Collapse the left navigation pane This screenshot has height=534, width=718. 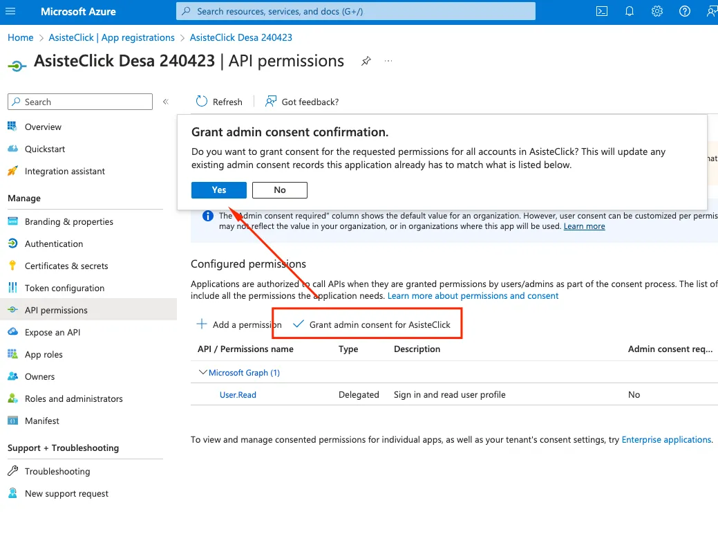[x=166, y=102]
